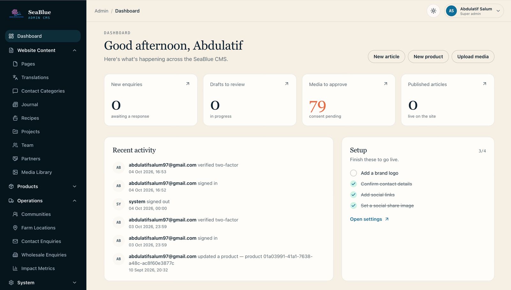Click the AS user avatar

coord(451,11)
